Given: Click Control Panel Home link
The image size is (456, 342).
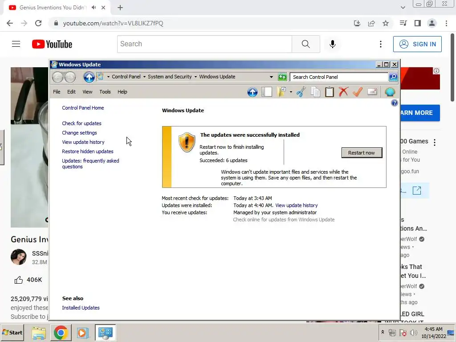Looking at the screenshot, I should point(83,108).
